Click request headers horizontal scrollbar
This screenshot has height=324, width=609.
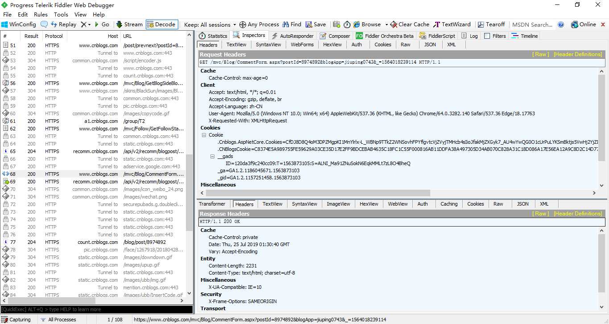point(318,193)
